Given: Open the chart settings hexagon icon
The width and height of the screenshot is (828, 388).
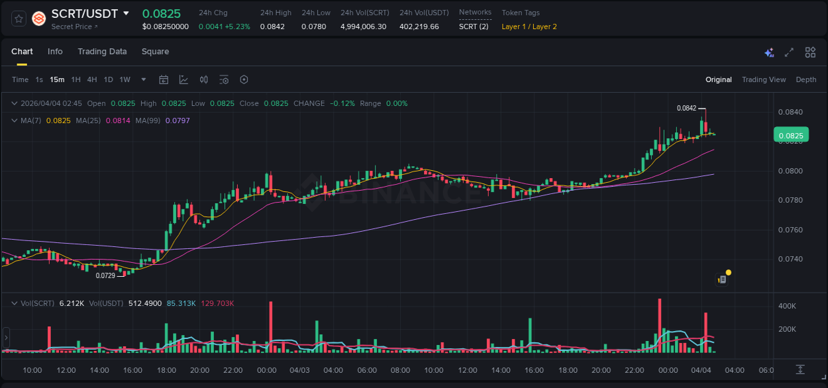Looking at the screenshot, I should point(244,79).
